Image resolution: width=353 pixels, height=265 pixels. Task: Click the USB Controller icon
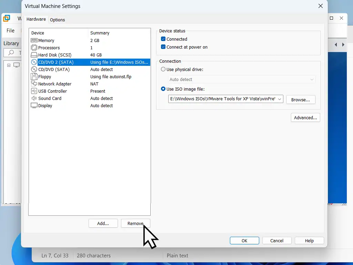pyautogui.click(x=34, y=91)
